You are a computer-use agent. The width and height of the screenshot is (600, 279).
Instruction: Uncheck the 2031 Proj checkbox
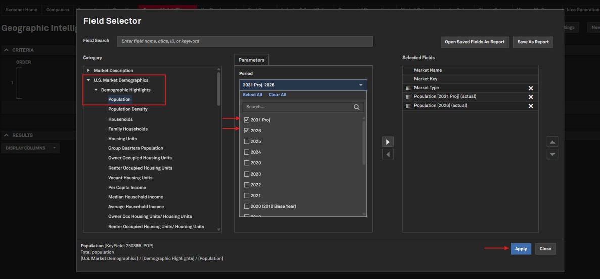[247, 120]
